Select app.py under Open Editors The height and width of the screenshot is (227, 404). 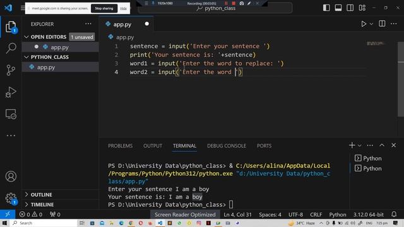click(61, 47)
